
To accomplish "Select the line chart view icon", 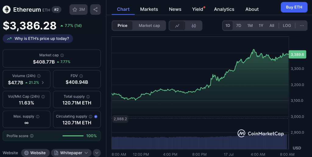I will tap(177, 26).
